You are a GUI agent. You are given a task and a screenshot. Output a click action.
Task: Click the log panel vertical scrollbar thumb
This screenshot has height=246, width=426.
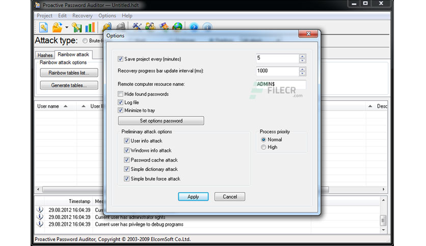point(383,220)
